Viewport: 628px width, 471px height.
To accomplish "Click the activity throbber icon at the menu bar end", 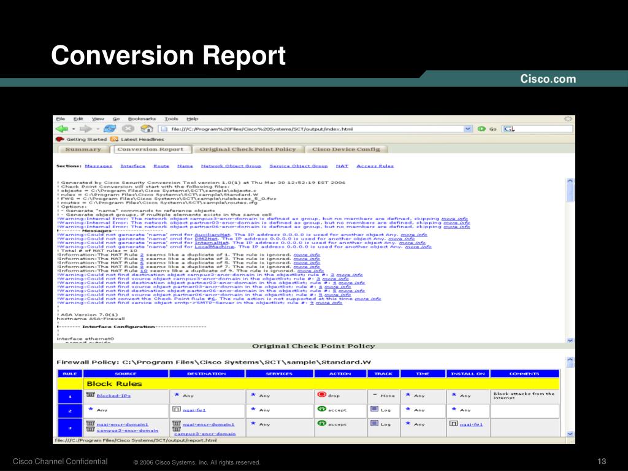I will pos(567,118).
